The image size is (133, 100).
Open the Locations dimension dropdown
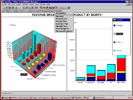click(x=30, y=11)
